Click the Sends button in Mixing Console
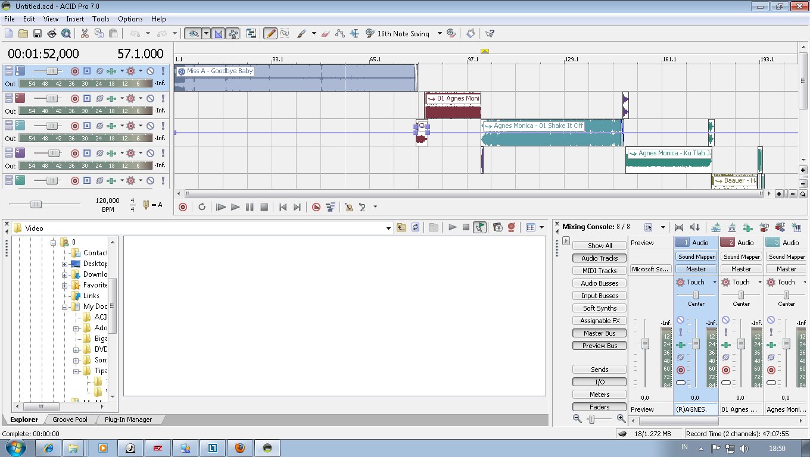This screenshot has width=810, height=457. point(600,370)
